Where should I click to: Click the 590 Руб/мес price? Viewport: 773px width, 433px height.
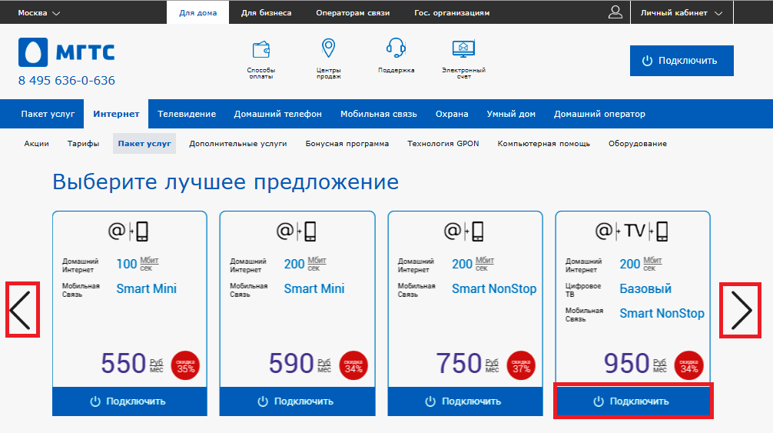tap(300, 364)
